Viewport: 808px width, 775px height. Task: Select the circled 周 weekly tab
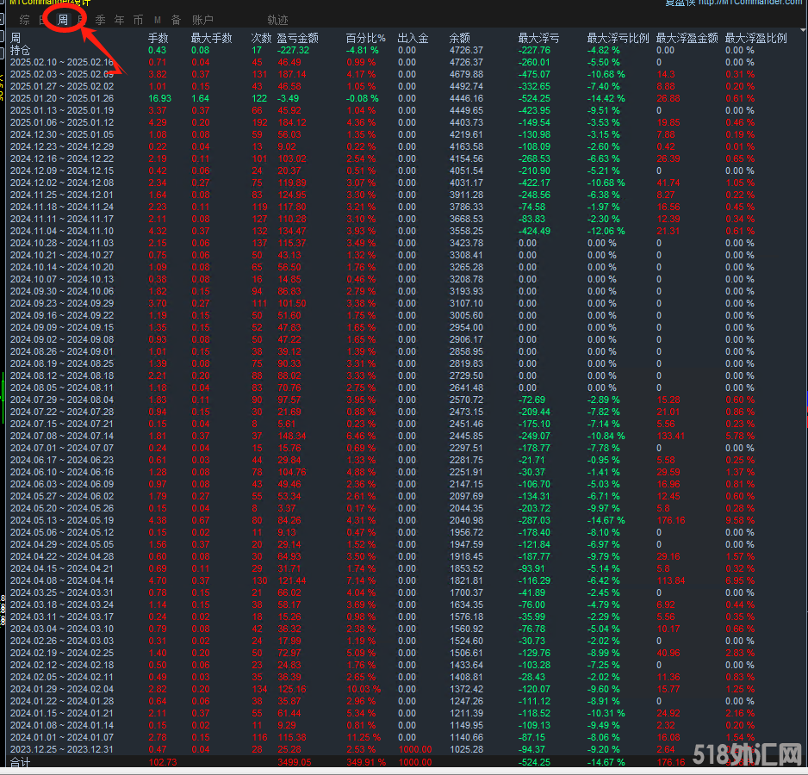[x=63, y=20]
